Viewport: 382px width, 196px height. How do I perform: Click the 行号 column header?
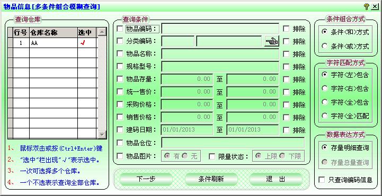tap(21, 33)
